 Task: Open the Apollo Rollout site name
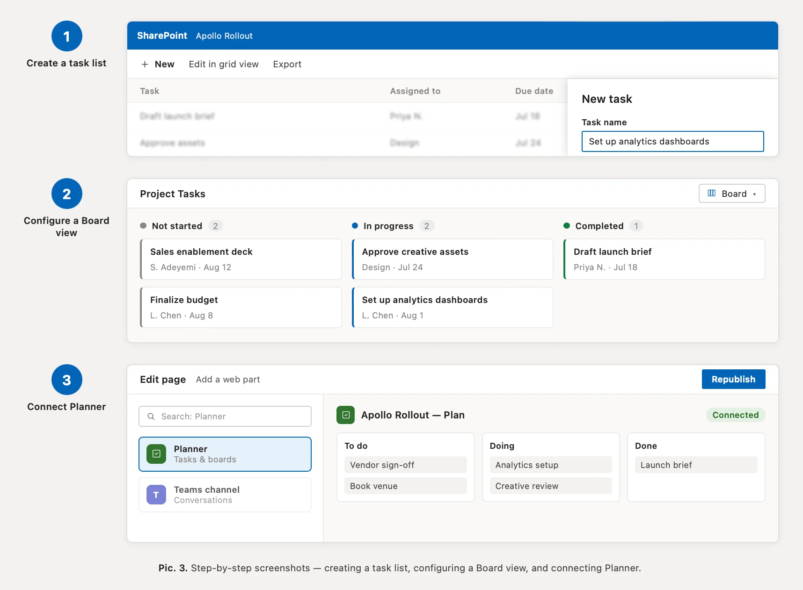(x=224, y=36)
